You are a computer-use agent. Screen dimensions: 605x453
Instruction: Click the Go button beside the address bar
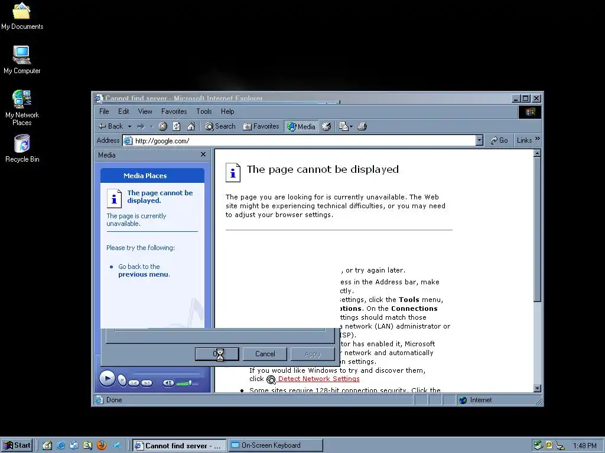[x=499, y=140]
